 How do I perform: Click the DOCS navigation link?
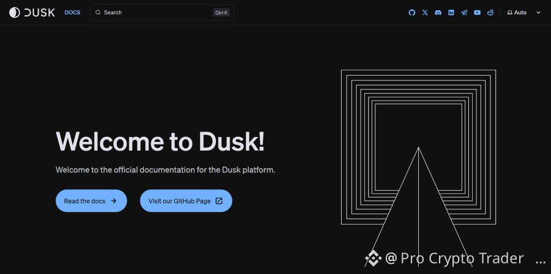pos(72,13)
